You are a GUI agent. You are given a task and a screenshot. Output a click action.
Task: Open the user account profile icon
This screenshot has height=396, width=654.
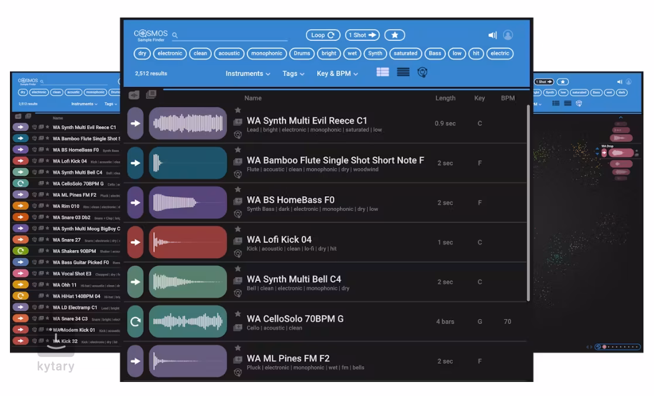pos(508,35)
